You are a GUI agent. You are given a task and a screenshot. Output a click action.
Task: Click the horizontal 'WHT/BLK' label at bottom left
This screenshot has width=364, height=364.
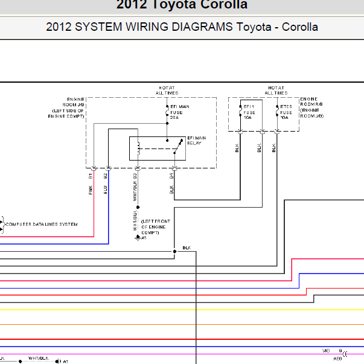pyautogui.click(x=38, y=358)
